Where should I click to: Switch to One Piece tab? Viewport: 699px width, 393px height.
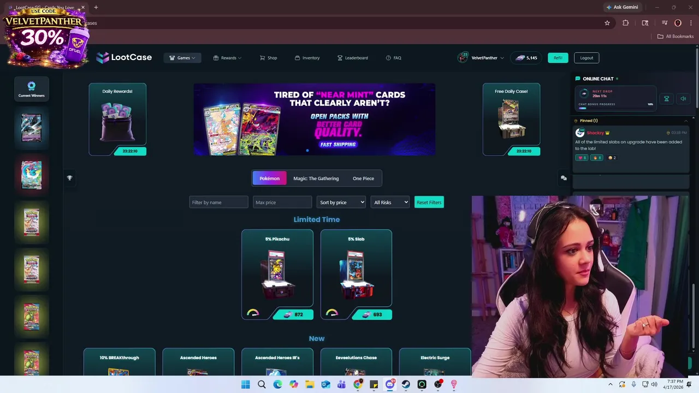(x=363, y=178)
